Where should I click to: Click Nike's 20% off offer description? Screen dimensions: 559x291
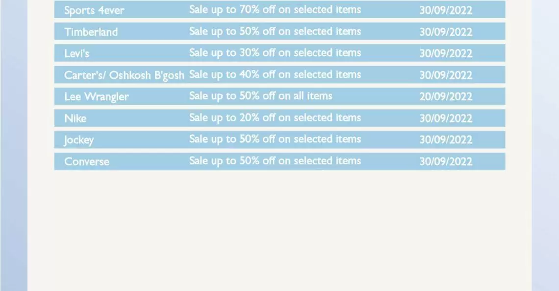(x=275, y=118)
